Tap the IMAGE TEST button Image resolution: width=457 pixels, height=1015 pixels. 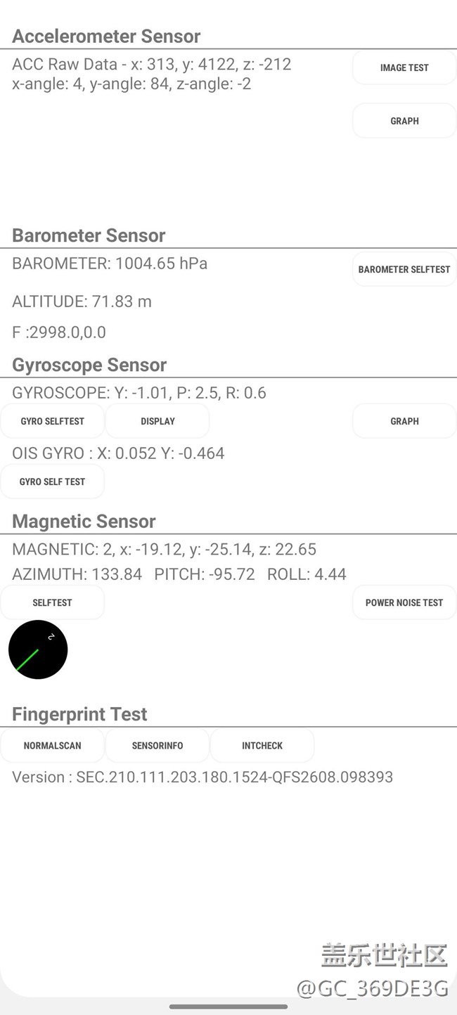404,67
